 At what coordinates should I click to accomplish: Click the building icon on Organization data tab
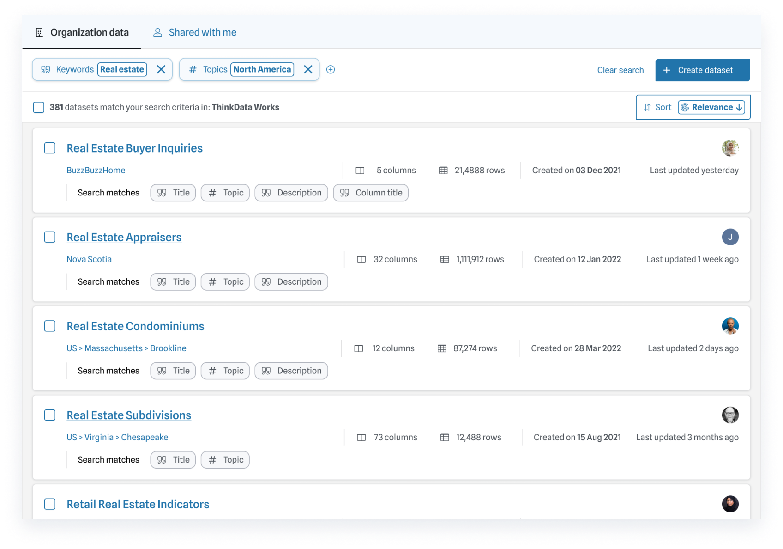[39, 32]
